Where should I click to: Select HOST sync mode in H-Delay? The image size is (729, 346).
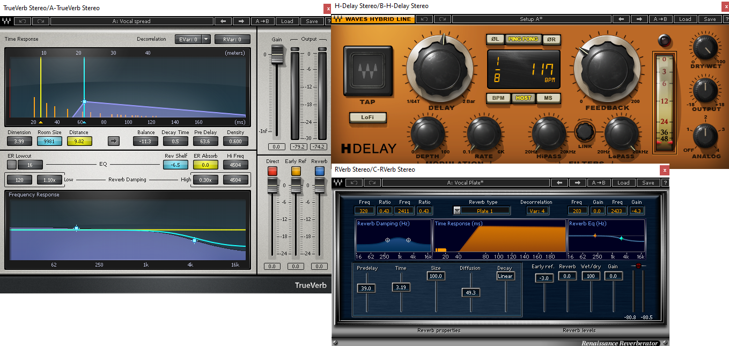coord(524,98)
